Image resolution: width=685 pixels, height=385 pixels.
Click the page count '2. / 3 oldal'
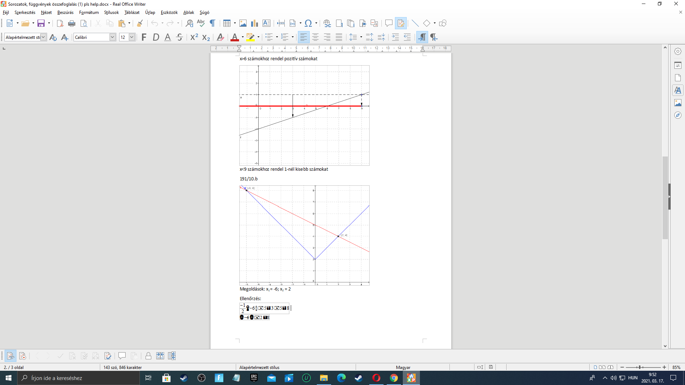[x=14, y=367]
